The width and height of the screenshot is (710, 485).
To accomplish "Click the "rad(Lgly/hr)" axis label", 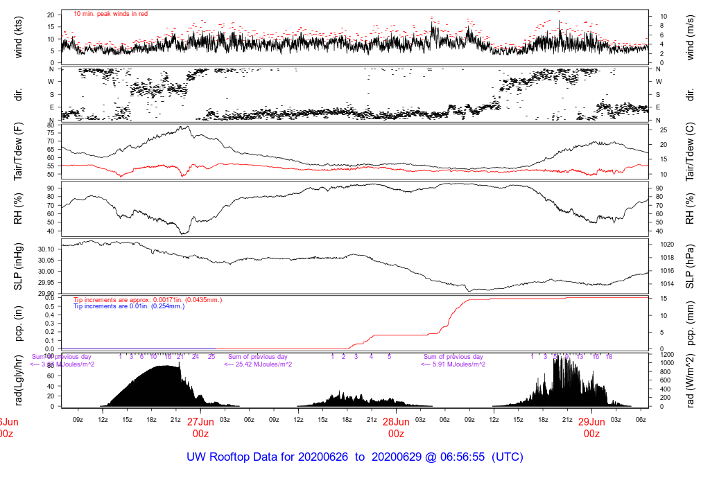I will pos(19,380).
